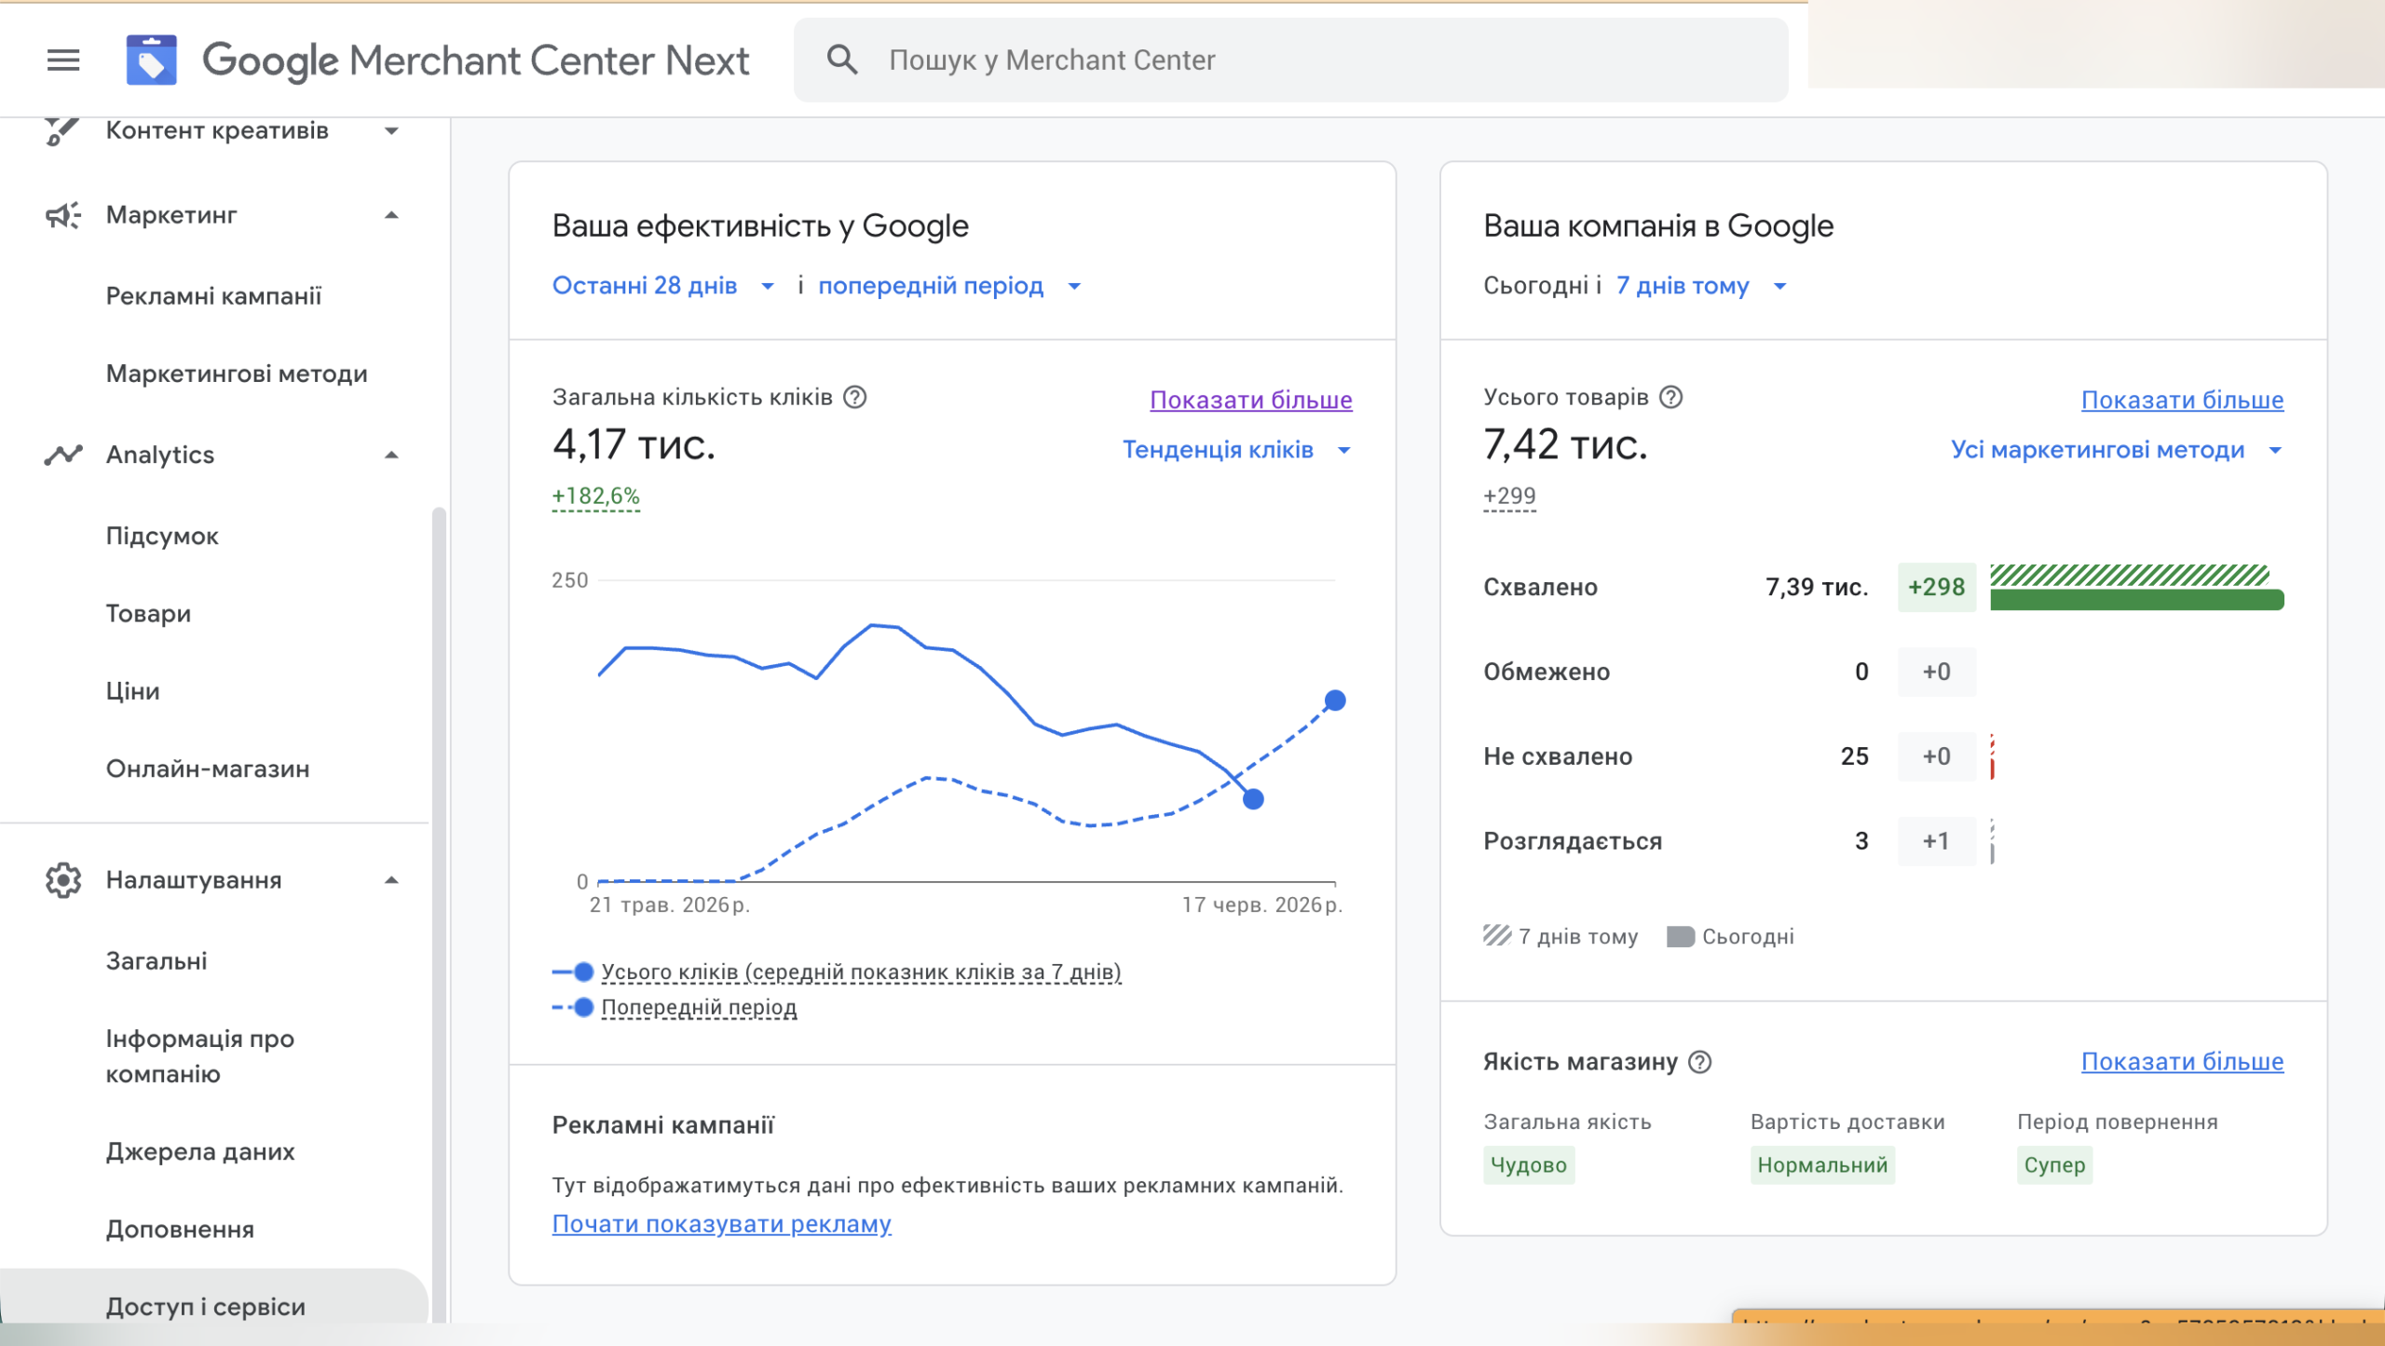The height and width of the screenshot is (1346, 2385).
Task: Click the Схвалено 7,39 тис. value
Action: 1817,587
